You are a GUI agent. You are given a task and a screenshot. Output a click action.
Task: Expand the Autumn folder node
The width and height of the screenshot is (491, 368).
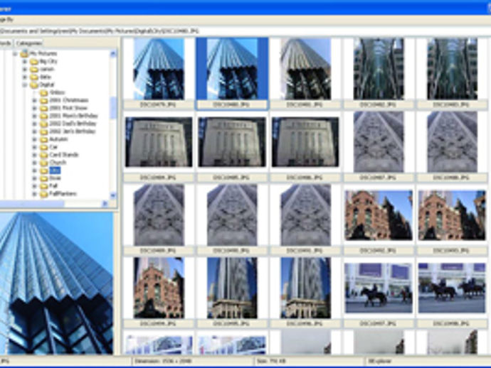click(x=34, y=140)
